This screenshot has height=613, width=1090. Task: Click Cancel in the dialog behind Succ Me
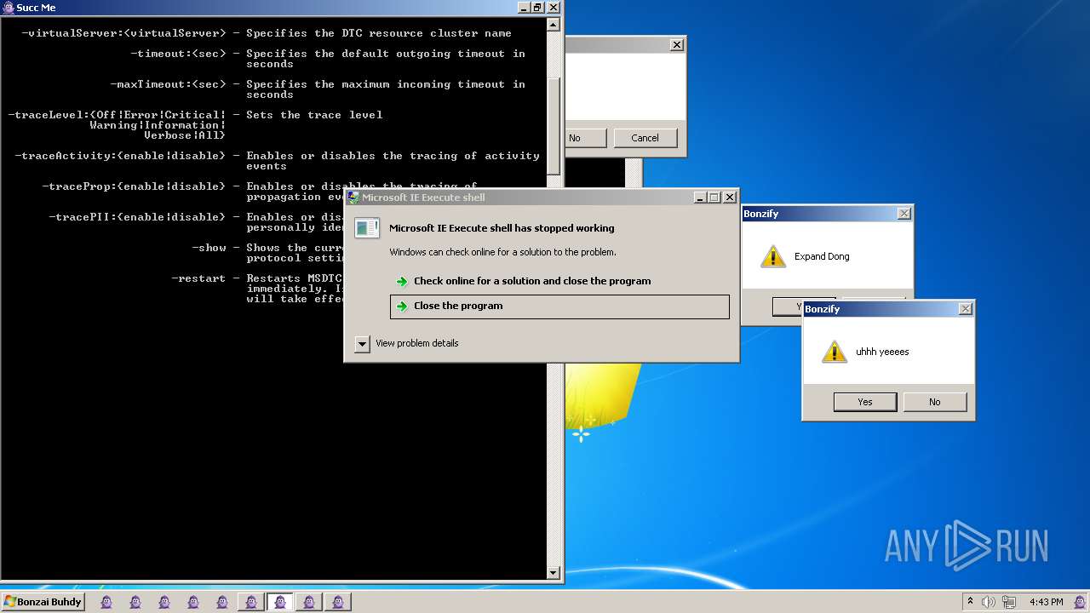coord(645,138)
